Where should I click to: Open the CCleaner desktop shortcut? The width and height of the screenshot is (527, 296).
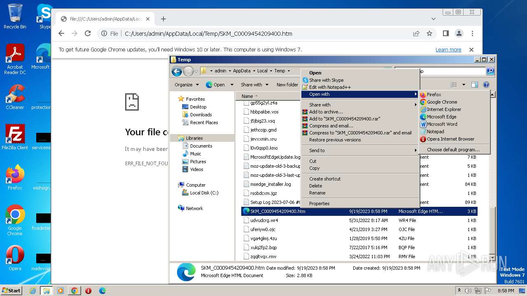[15, 97]
